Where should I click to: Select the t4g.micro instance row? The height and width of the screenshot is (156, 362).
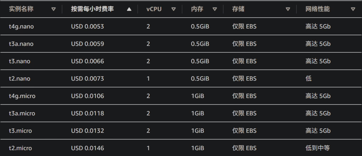click(x=181, y=96)
